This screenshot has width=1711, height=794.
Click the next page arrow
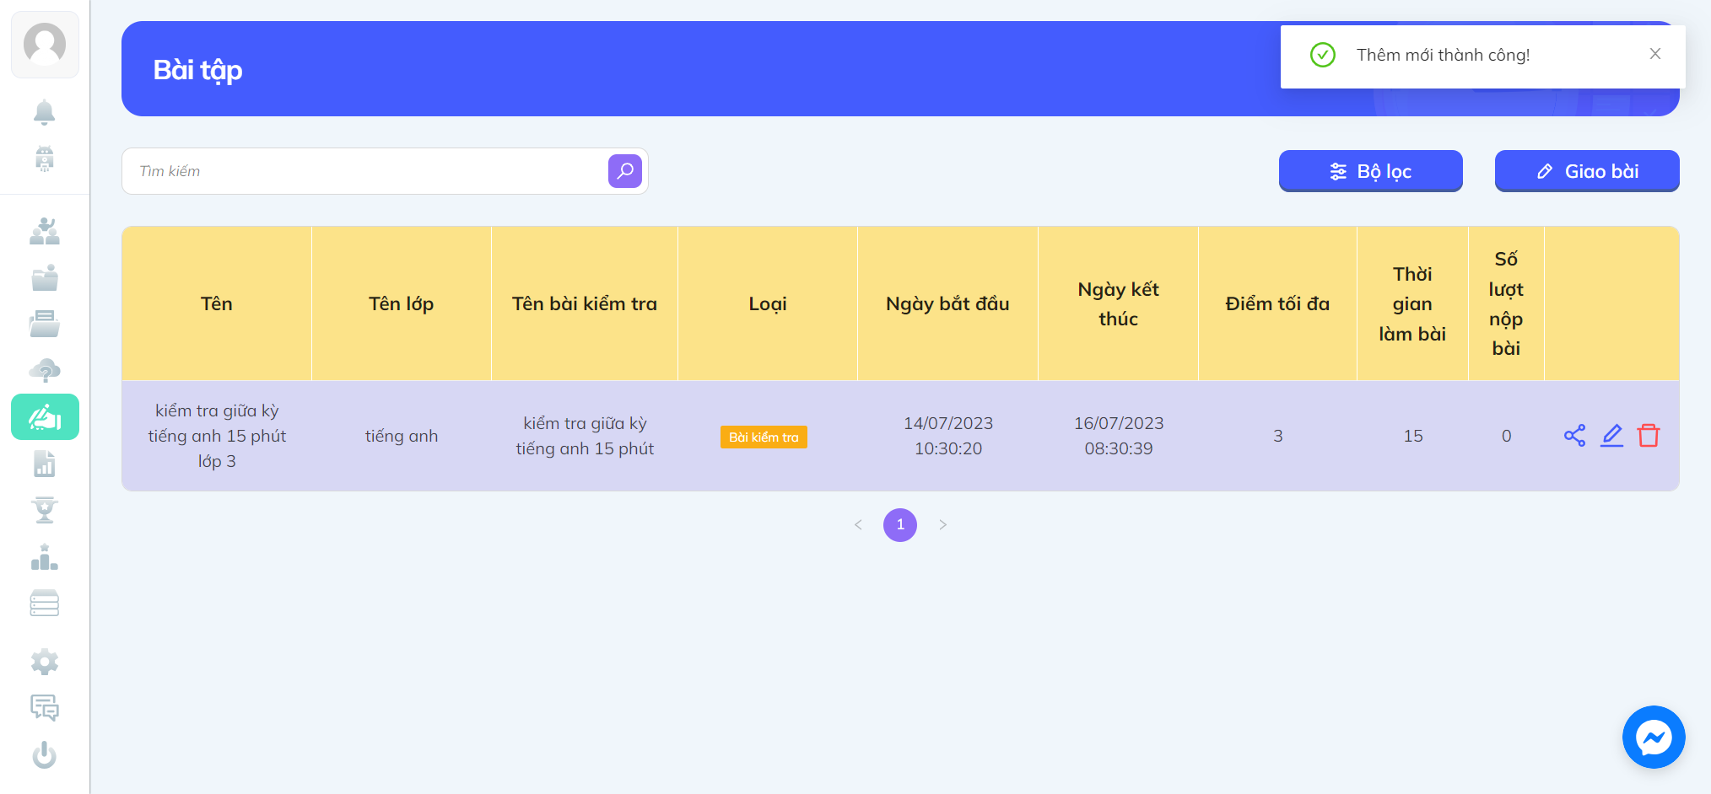942,525
